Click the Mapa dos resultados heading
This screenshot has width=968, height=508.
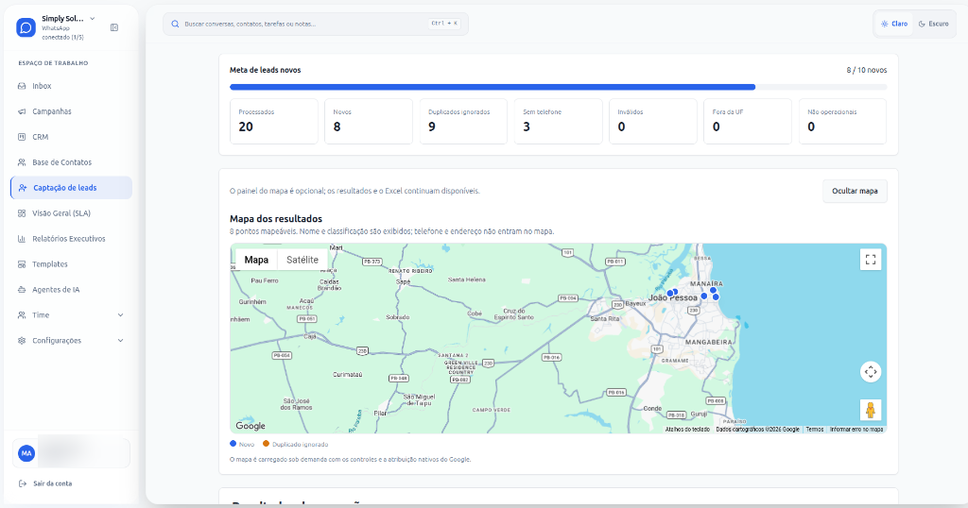click(276, 219)
